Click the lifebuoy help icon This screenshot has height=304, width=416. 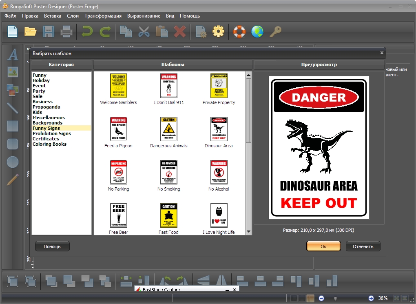[239, 31]
